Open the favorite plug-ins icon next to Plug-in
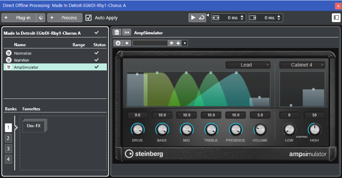This screenshot has width=342, height=178. click(41, 18)
